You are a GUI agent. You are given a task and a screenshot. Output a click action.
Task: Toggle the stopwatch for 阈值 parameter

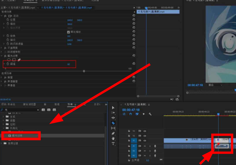[8, 64]
